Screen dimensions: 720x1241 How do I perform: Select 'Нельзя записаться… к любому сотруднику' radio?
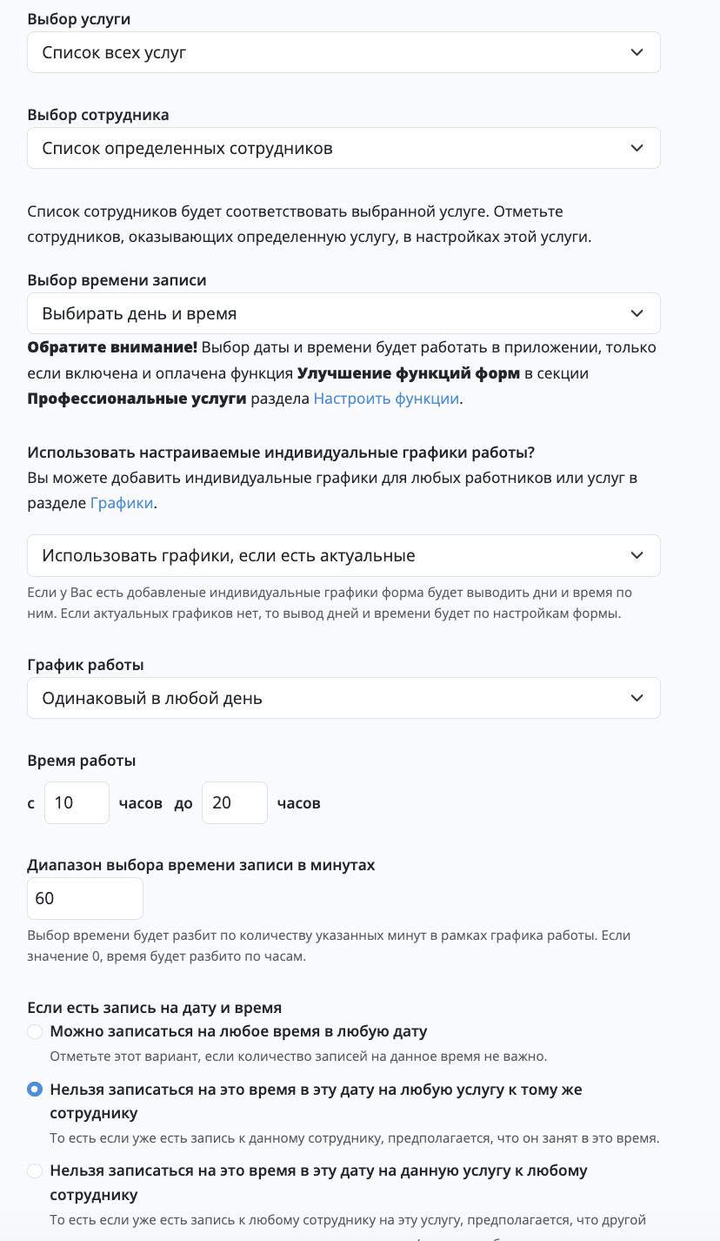[35, 1171]
